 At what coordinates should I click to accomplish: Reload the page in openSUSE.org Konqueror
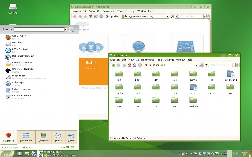[x=96, y=16]
